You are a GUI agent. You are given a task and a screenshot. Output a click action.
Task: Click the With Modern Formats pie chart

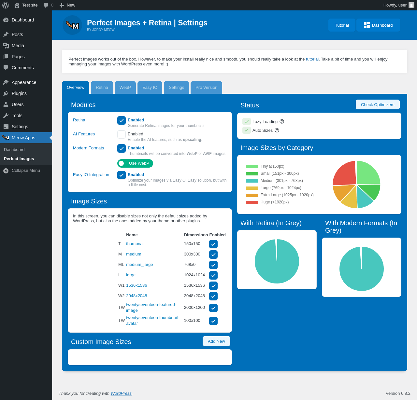click(362, 269)
